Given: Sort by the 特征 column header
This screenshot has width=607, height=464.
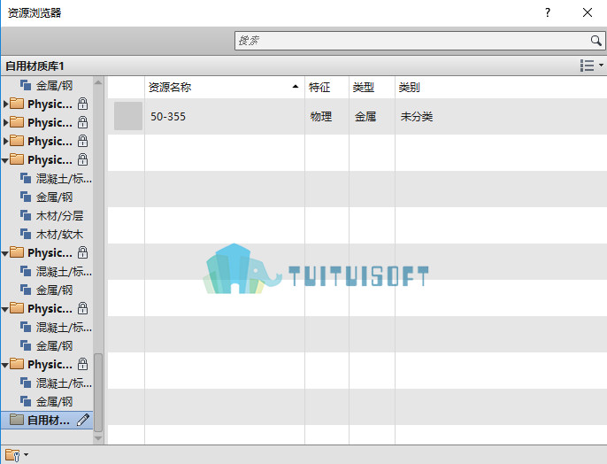Looking at the screenshot, I should [x=319, y=87].
